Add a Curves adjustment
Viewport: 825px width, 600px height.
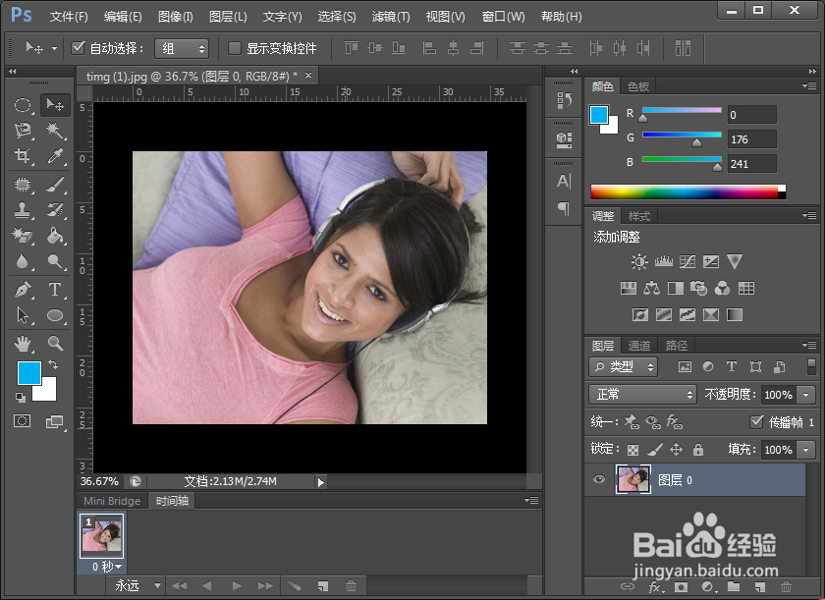[x=687, y=261]
